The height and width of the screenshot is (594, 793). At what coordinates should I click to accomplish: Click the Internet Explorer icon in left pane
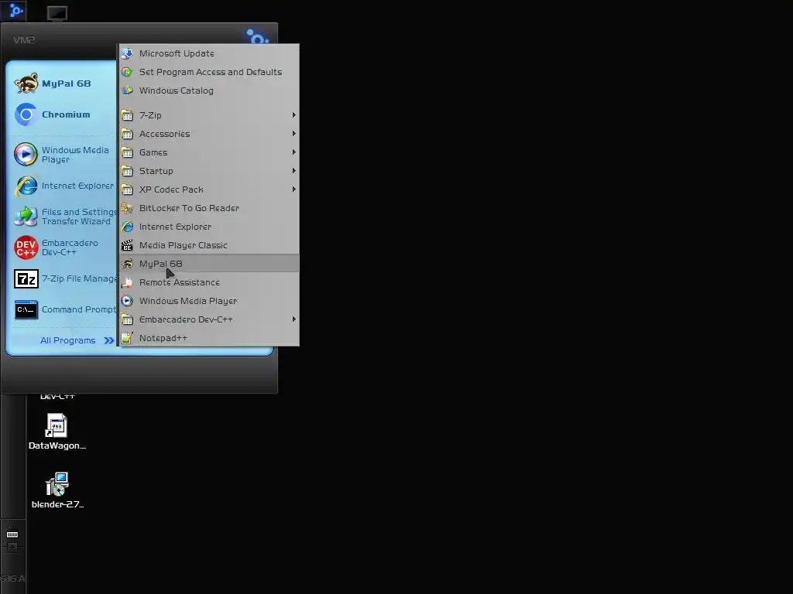tap(26, 186)
